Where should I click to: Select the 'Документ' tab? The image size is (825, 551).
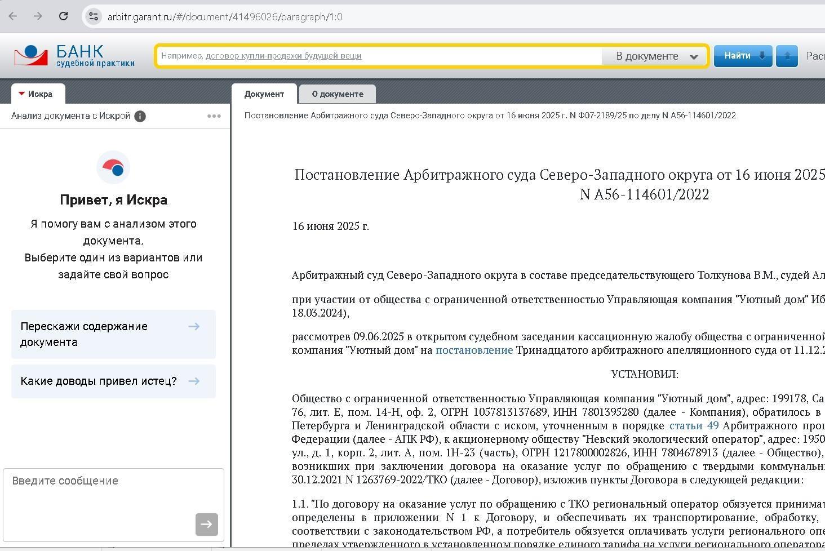(x=264, y=94)
